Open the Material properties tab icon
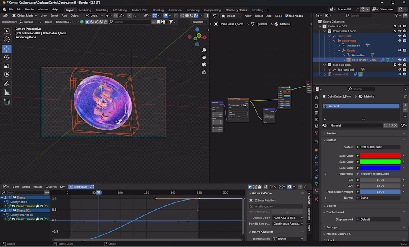This screenshot has height=247, width=409. pyautogui.click(x=316, y=191)
